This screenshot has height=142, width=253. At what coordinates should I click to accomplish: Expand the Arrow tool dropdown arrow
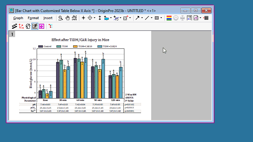click(142, 18)
